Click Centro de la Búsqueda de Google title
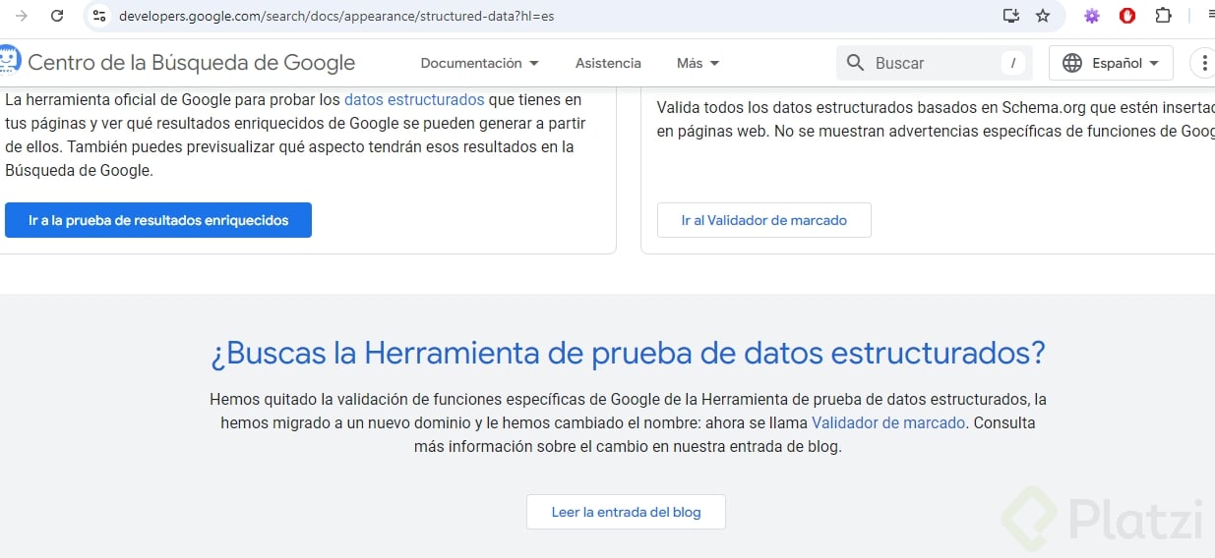Image resolution: width=1215 pixels, height=558 pixels. pyautogui.click(x=191, y=63)
